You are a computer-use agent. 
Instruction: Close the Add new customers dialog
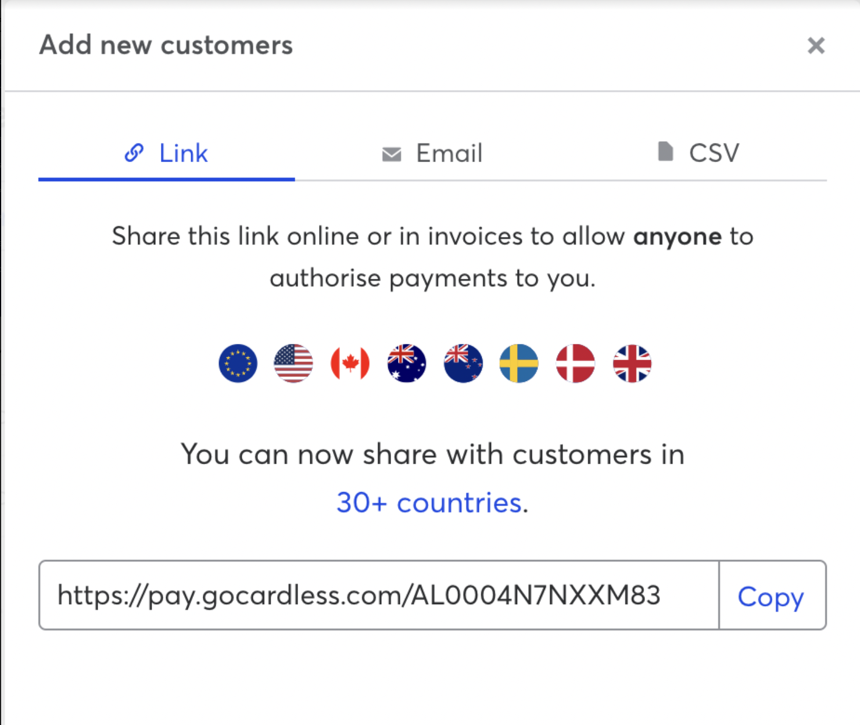[816, 45]
